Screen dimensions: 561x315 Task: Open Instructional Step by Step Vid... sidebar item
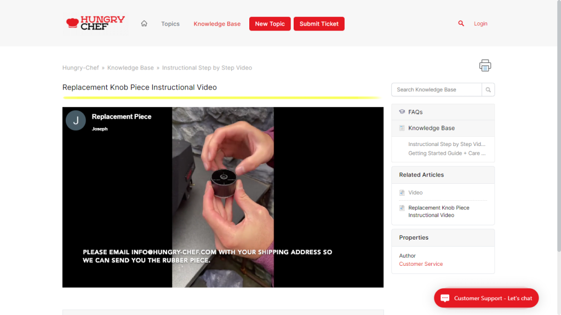point(447,144)
